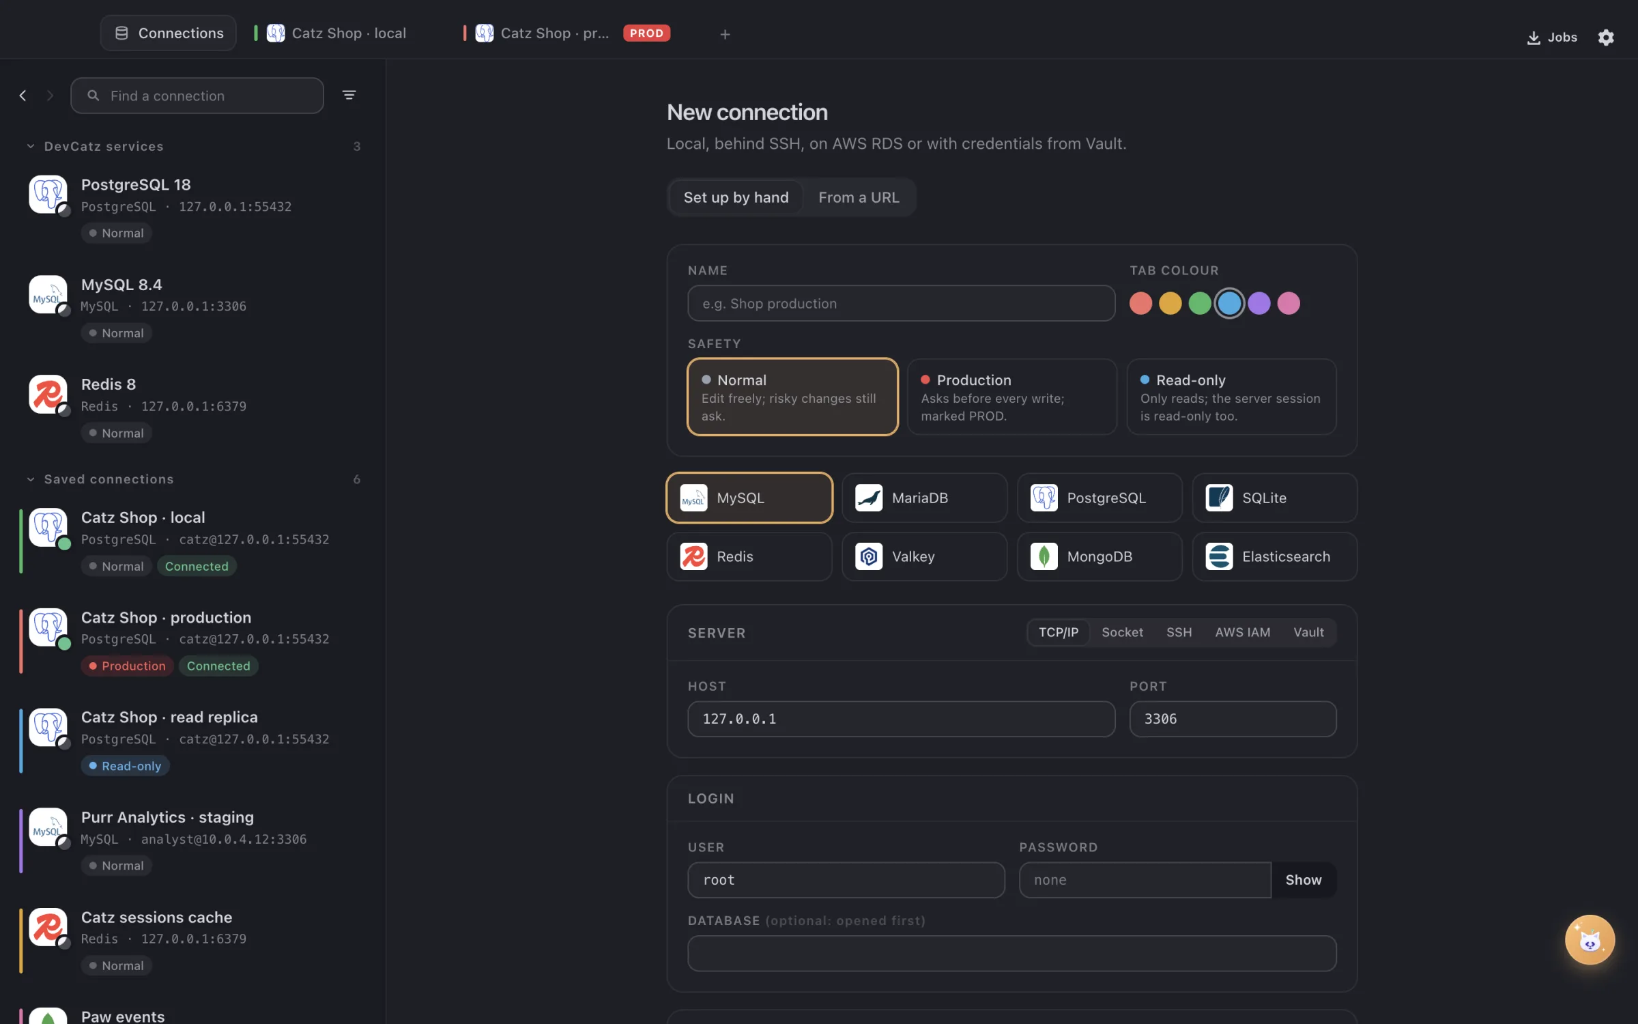This screenshot has height=1024, width=1638.
Task: Click the Redis 8 service icon
Action: click(x=48, y=395)
